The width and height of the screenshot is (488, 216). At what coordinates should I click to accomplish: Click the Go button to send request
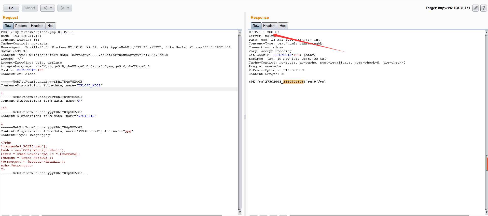[x=11, y=8]
